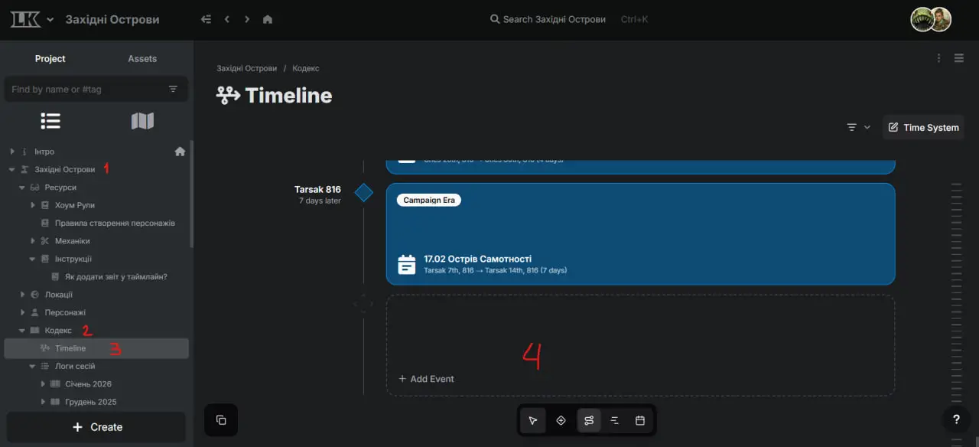Expand the Персонажі node arrow

coord(22,312)
